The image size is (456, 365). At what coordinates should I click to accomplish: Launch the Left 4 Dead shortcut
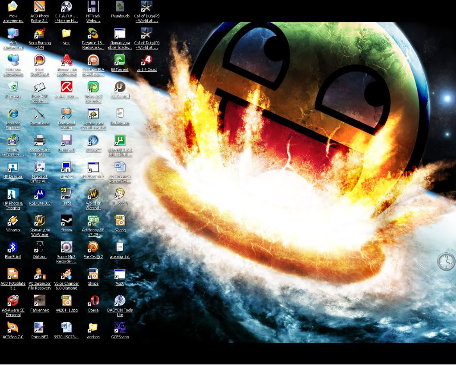click(147, 60)
